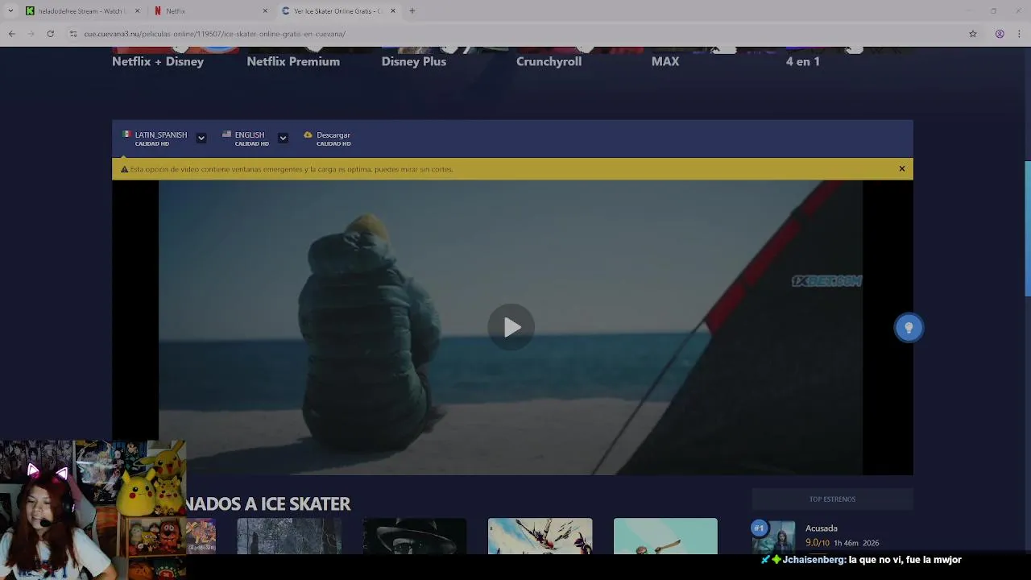
Task: Focus the cuevana3 URL address field
Action: [515, 34]
